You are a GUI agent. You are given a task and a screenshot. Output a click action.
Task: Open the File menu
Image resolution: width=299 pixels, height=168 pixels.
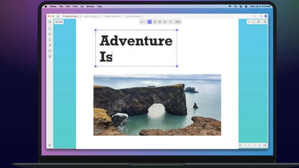pos(61,6)
